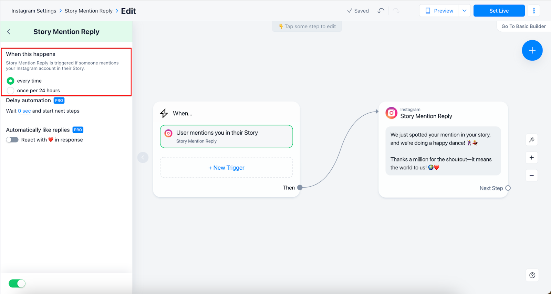Enable React with heart in response toggle

[x=12, y=140]
